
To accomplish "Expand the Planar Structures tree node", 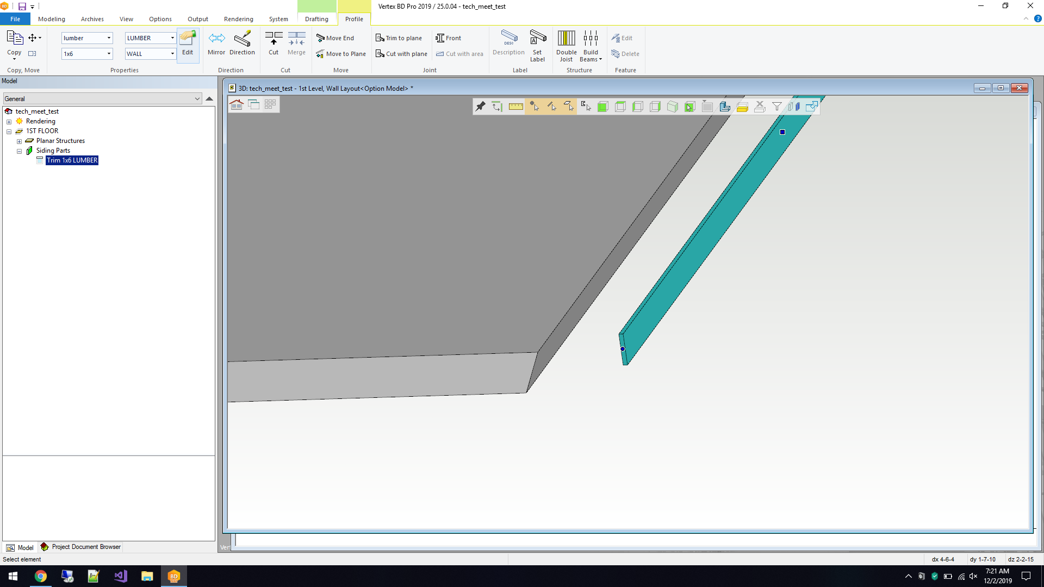I will [x=19, y=141].
